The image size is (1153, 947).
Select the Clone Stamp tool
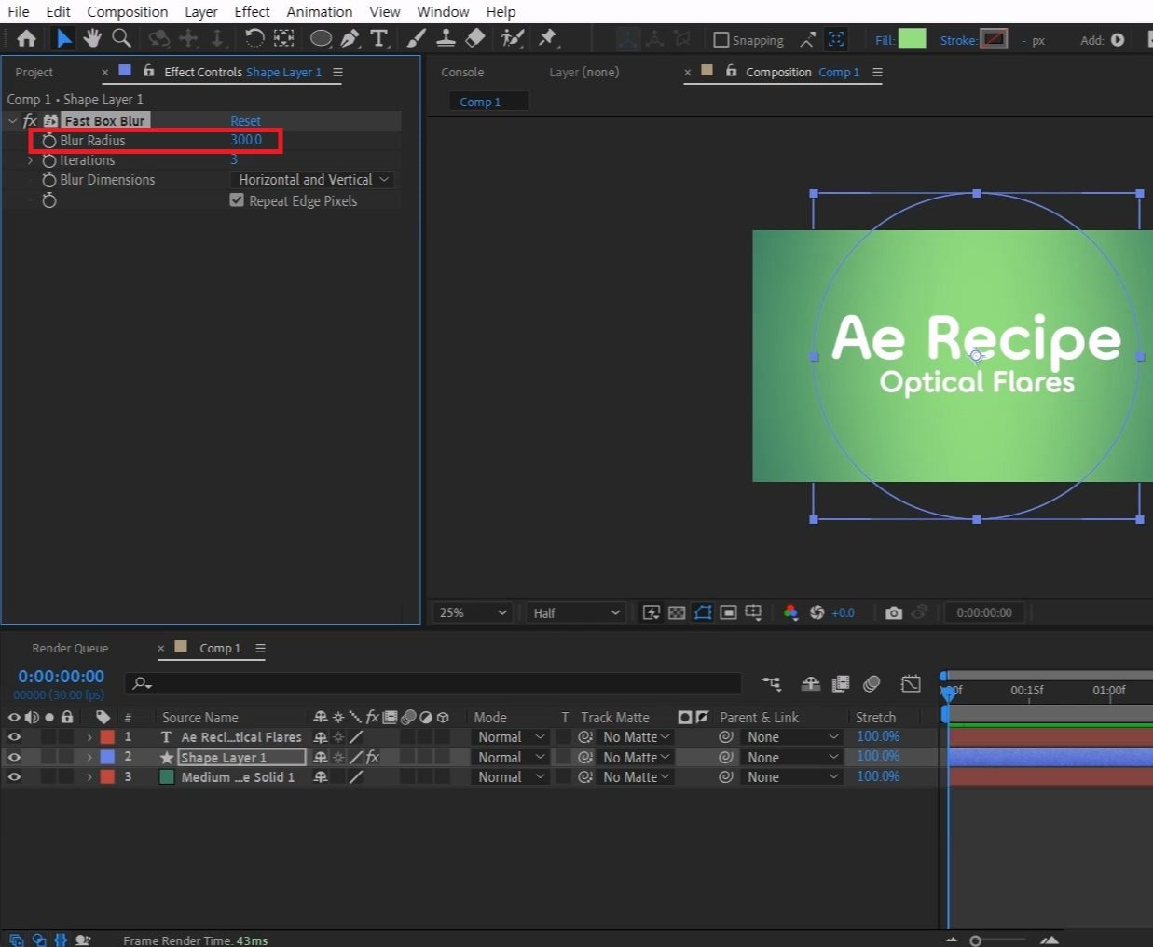[446, 38]
